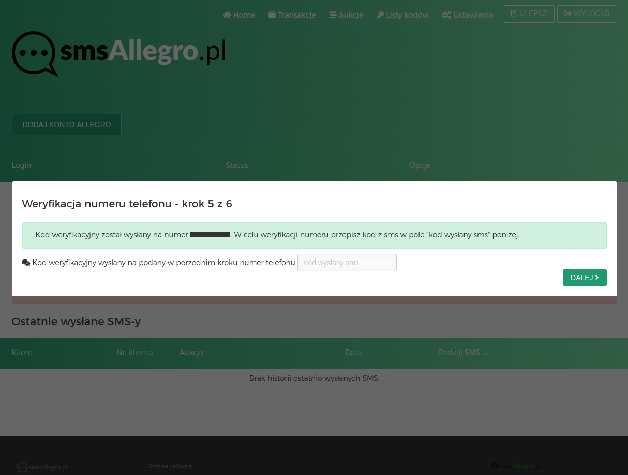Screen dimensions: 628x475
Task: Click the 'Aukcja' column header
Action: (191, 353)
